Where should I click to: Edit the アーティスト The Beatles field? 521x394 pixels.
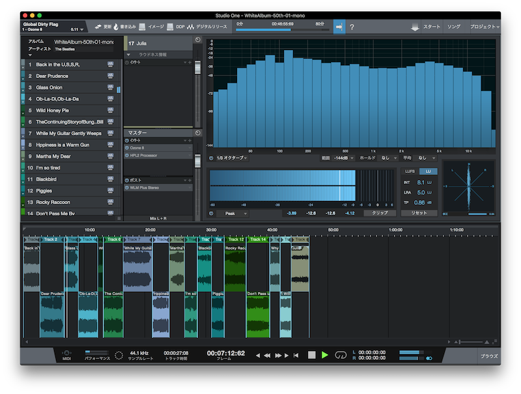[84, 49]
